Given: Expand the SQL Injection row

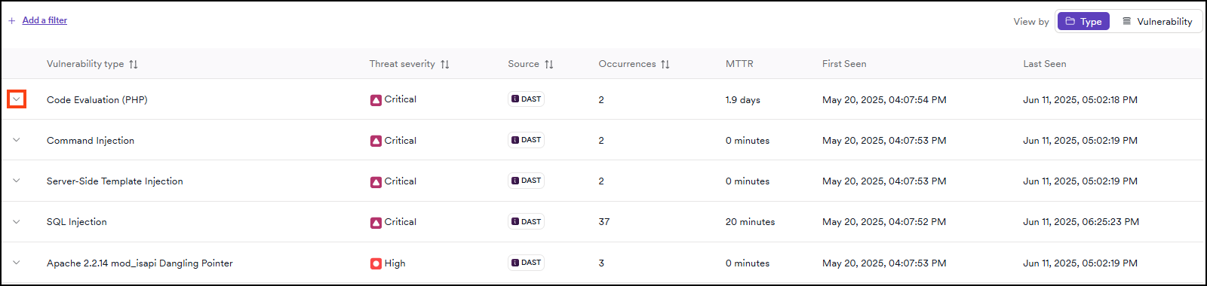Looking at the screenshot, I should [x=17, y=222].
